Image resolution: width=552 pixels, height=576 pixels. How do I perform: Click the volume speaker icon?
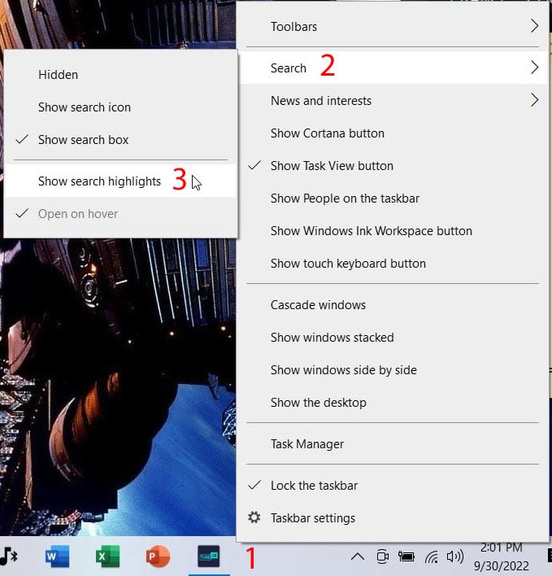click(x=454, y=557)
